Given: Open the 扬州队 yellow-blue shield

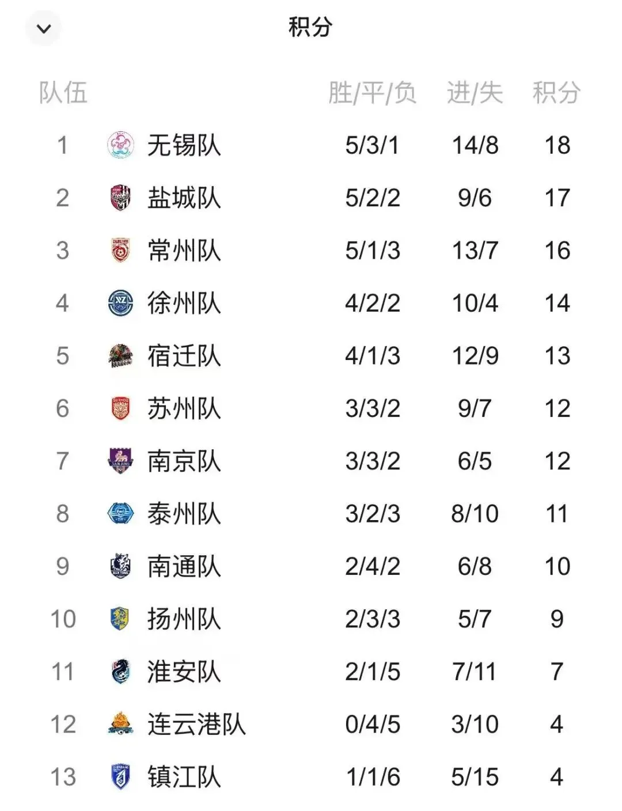Looking at the screenshot, I should point(120,619).
